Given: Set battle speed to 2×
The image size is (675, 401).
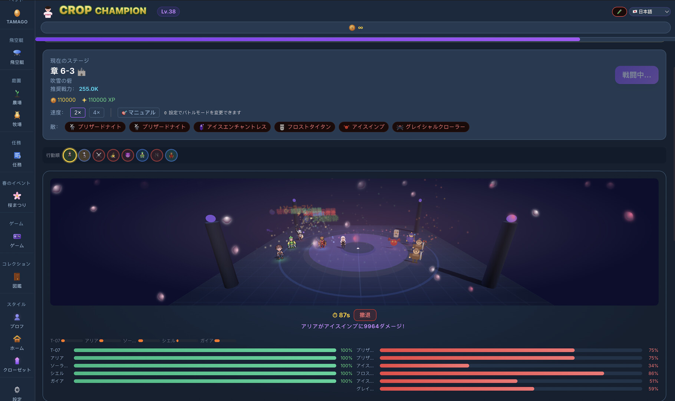Looking at the screenshot, I should pos(78,113).
